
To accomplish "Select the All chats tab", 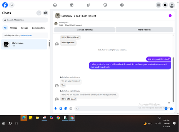I will click(5, 28).
